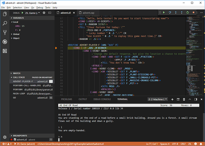Maximize the panel with up chevron
205x146 pixels.
[190, 99]
